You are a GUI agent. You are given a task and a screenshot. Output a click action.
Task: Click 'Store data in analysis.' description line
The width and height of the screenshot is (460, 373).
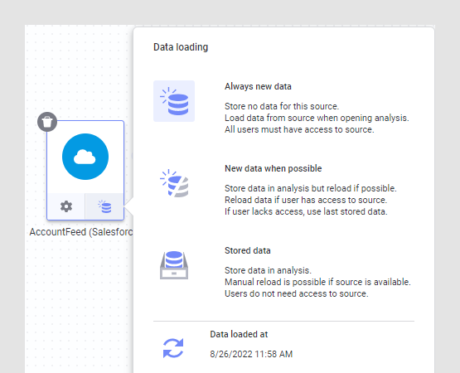(x=268, y=270)
